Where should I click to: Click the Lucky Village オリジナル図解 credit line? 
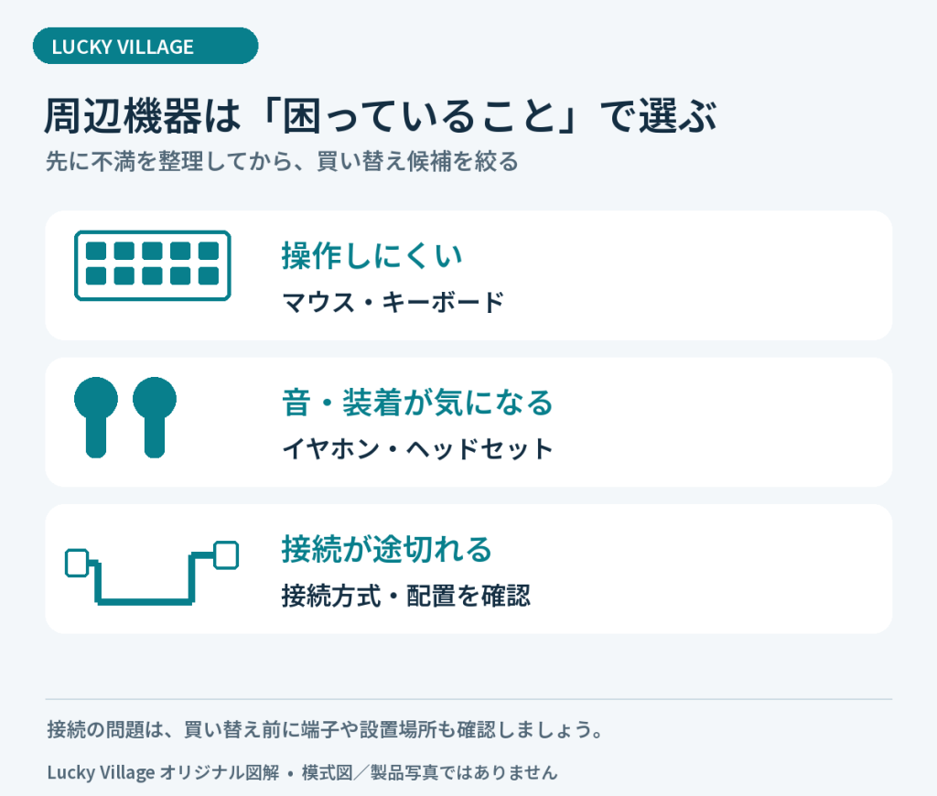pyautogui.click(x=302, y=772)
